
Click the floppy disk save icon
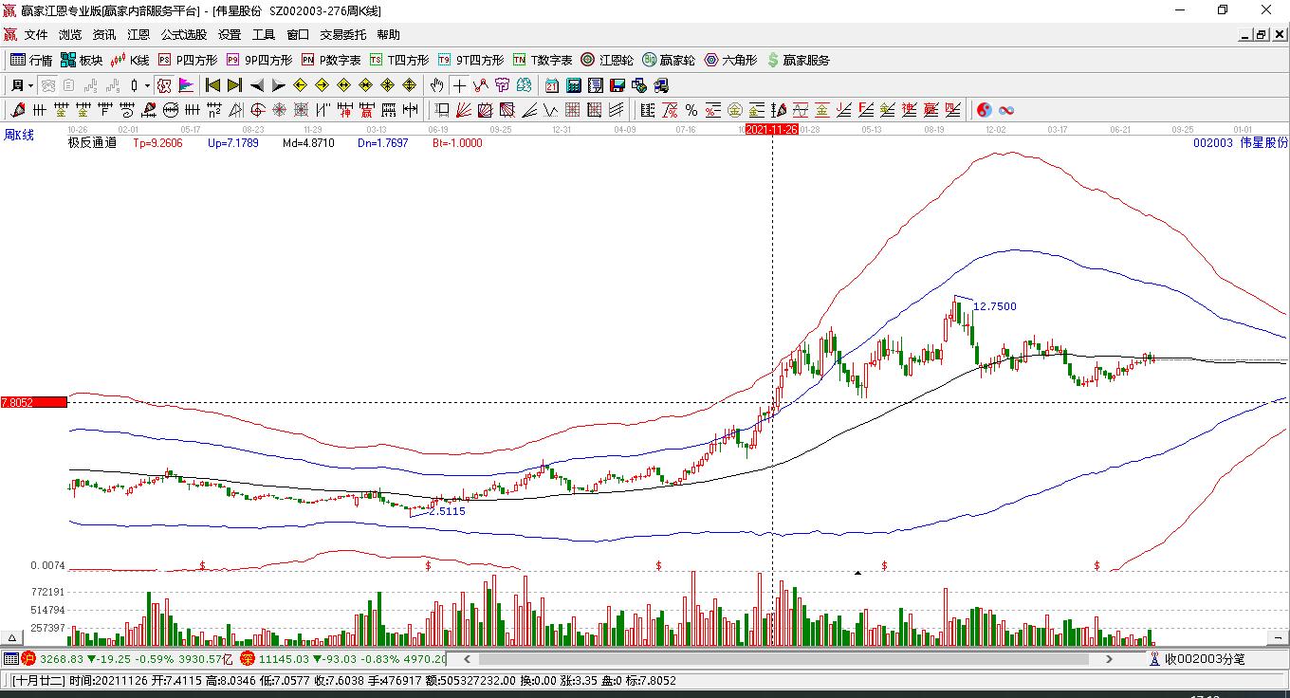(x=617, y=85)
